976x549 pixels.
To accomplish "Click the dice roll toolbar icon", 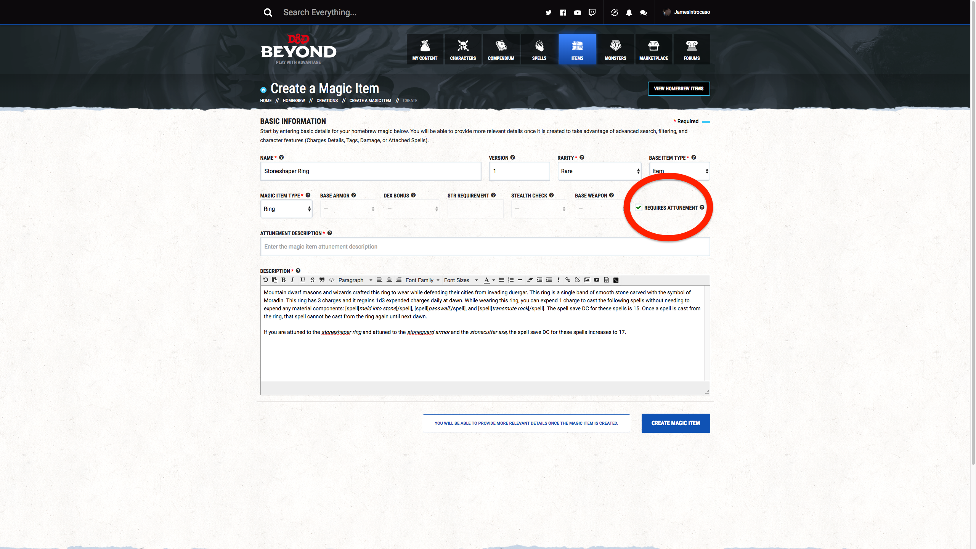I will point(616,280).
